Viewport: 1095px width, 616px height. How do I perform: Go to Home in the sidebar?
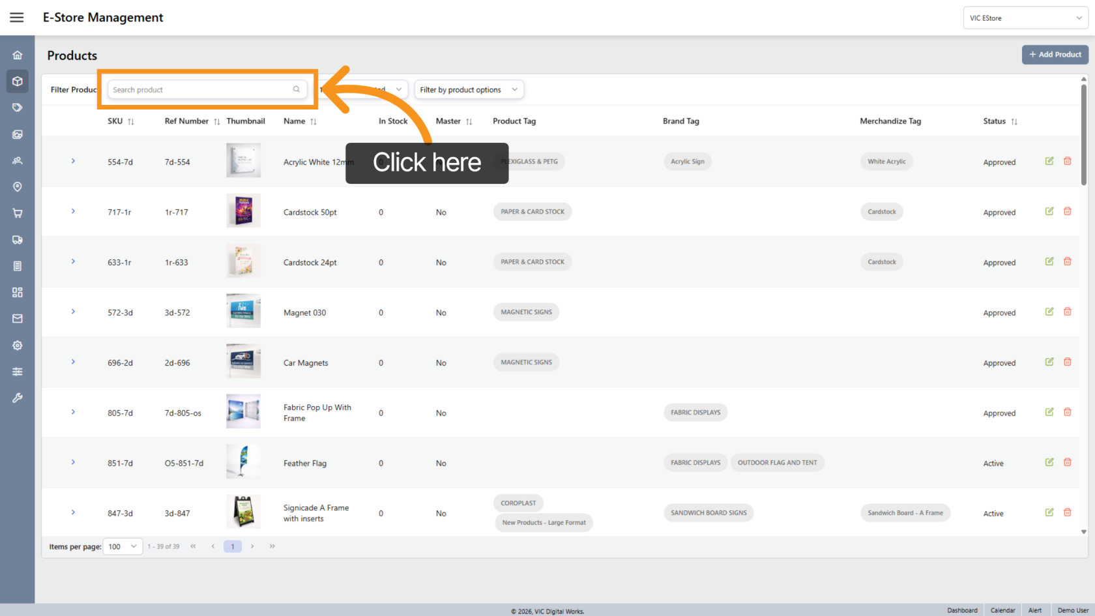pyautogui.click(x=18, y=55)
